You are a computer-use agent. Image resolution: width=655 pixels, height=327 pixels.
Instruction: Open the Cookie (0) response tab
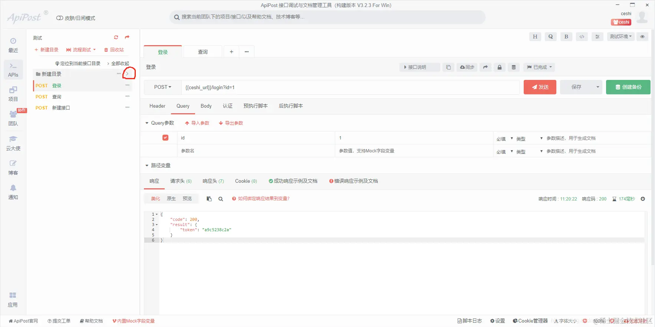246,181
